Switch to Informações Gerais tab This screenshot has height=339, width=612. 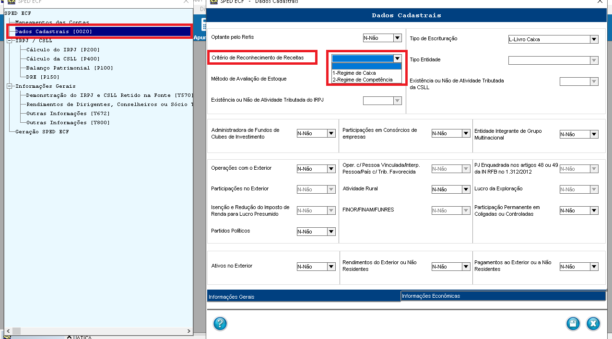coord(304,297)
